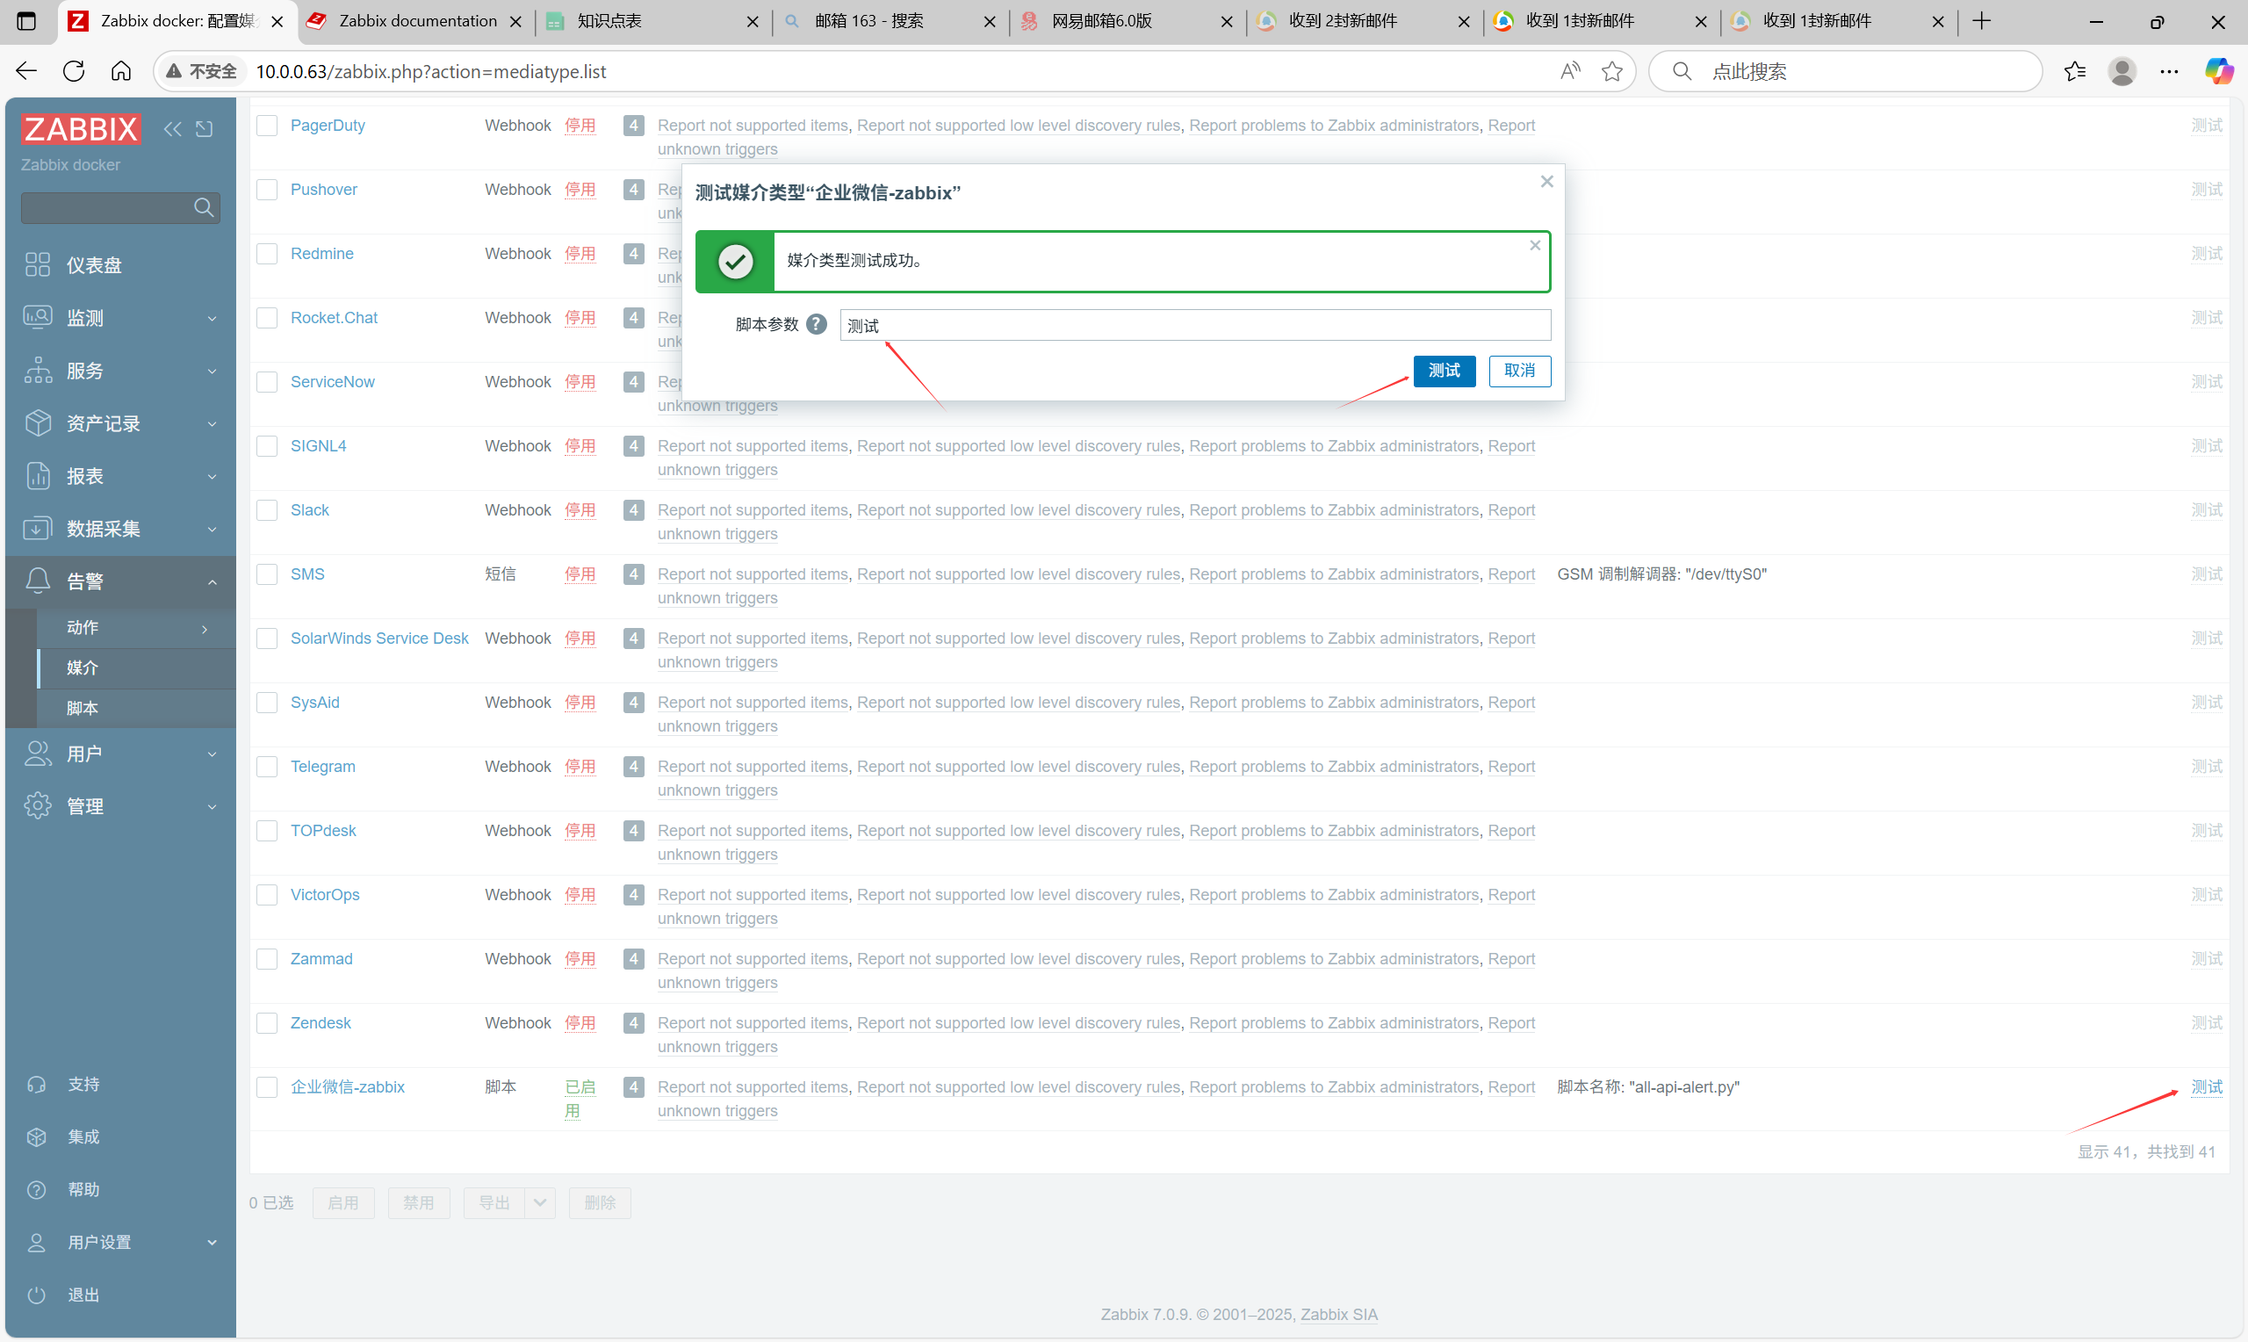Click into the 脚本参数 input field

1195,325
